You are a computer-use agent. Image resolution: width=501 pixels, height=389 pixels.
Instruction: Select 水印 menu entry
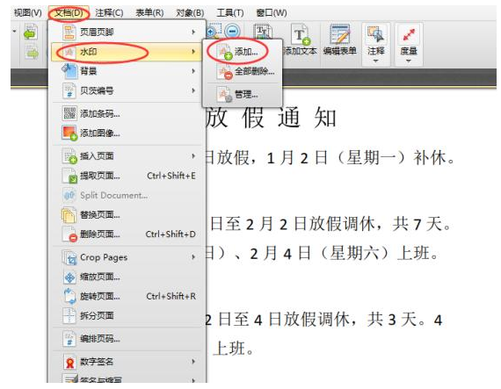(x=127, y=52)
